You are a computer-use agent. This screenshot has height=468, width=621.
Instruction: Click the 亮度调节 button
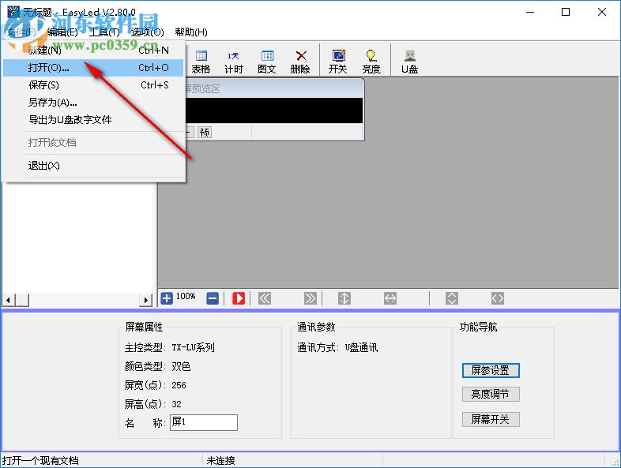coord(491,394)
